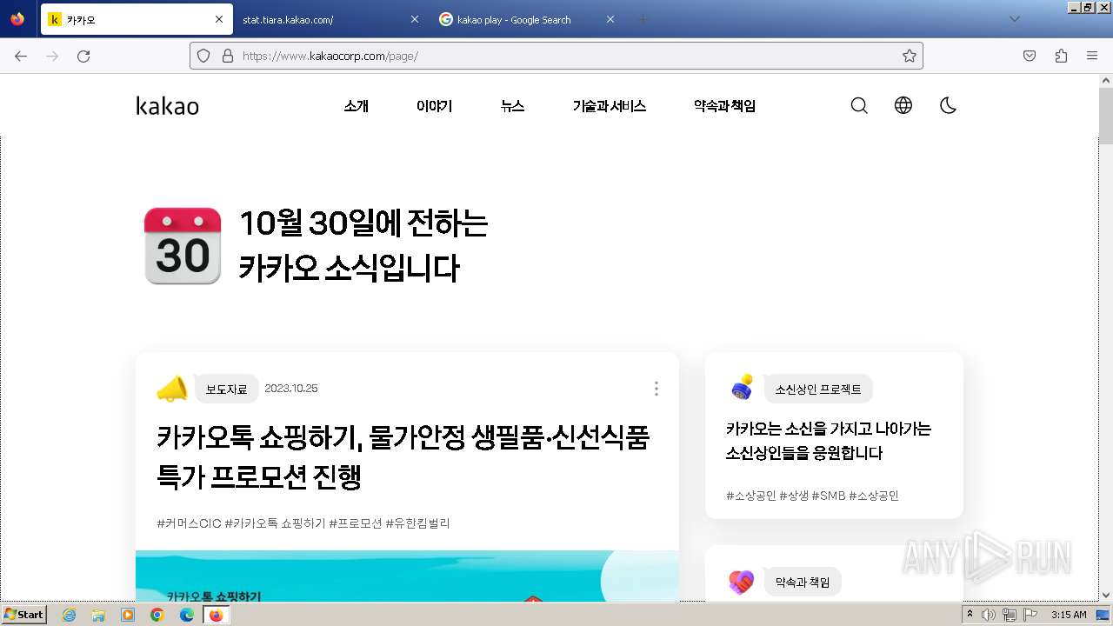Click the calendar 30 icon
1113x626 pixels.
click(x=183, y=246)
